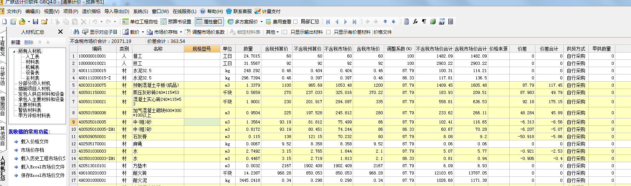Click 联系客服 contact support
Viewport: 631px width, 186px height.
239,11
